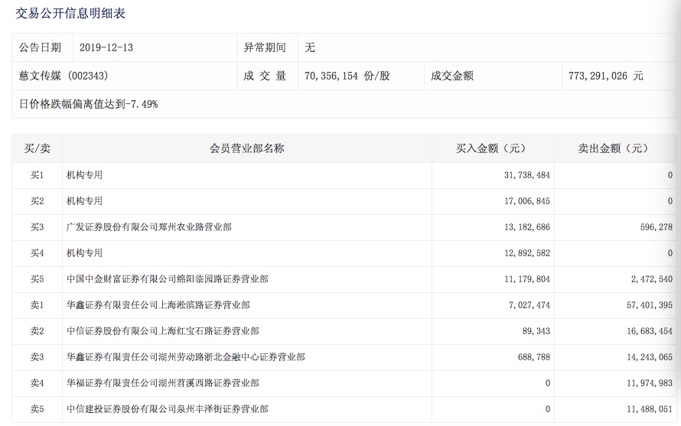Viewport: 681px width, 426px height.
Task: Select buy amount 17,006,845
Action: click(527, 201)
